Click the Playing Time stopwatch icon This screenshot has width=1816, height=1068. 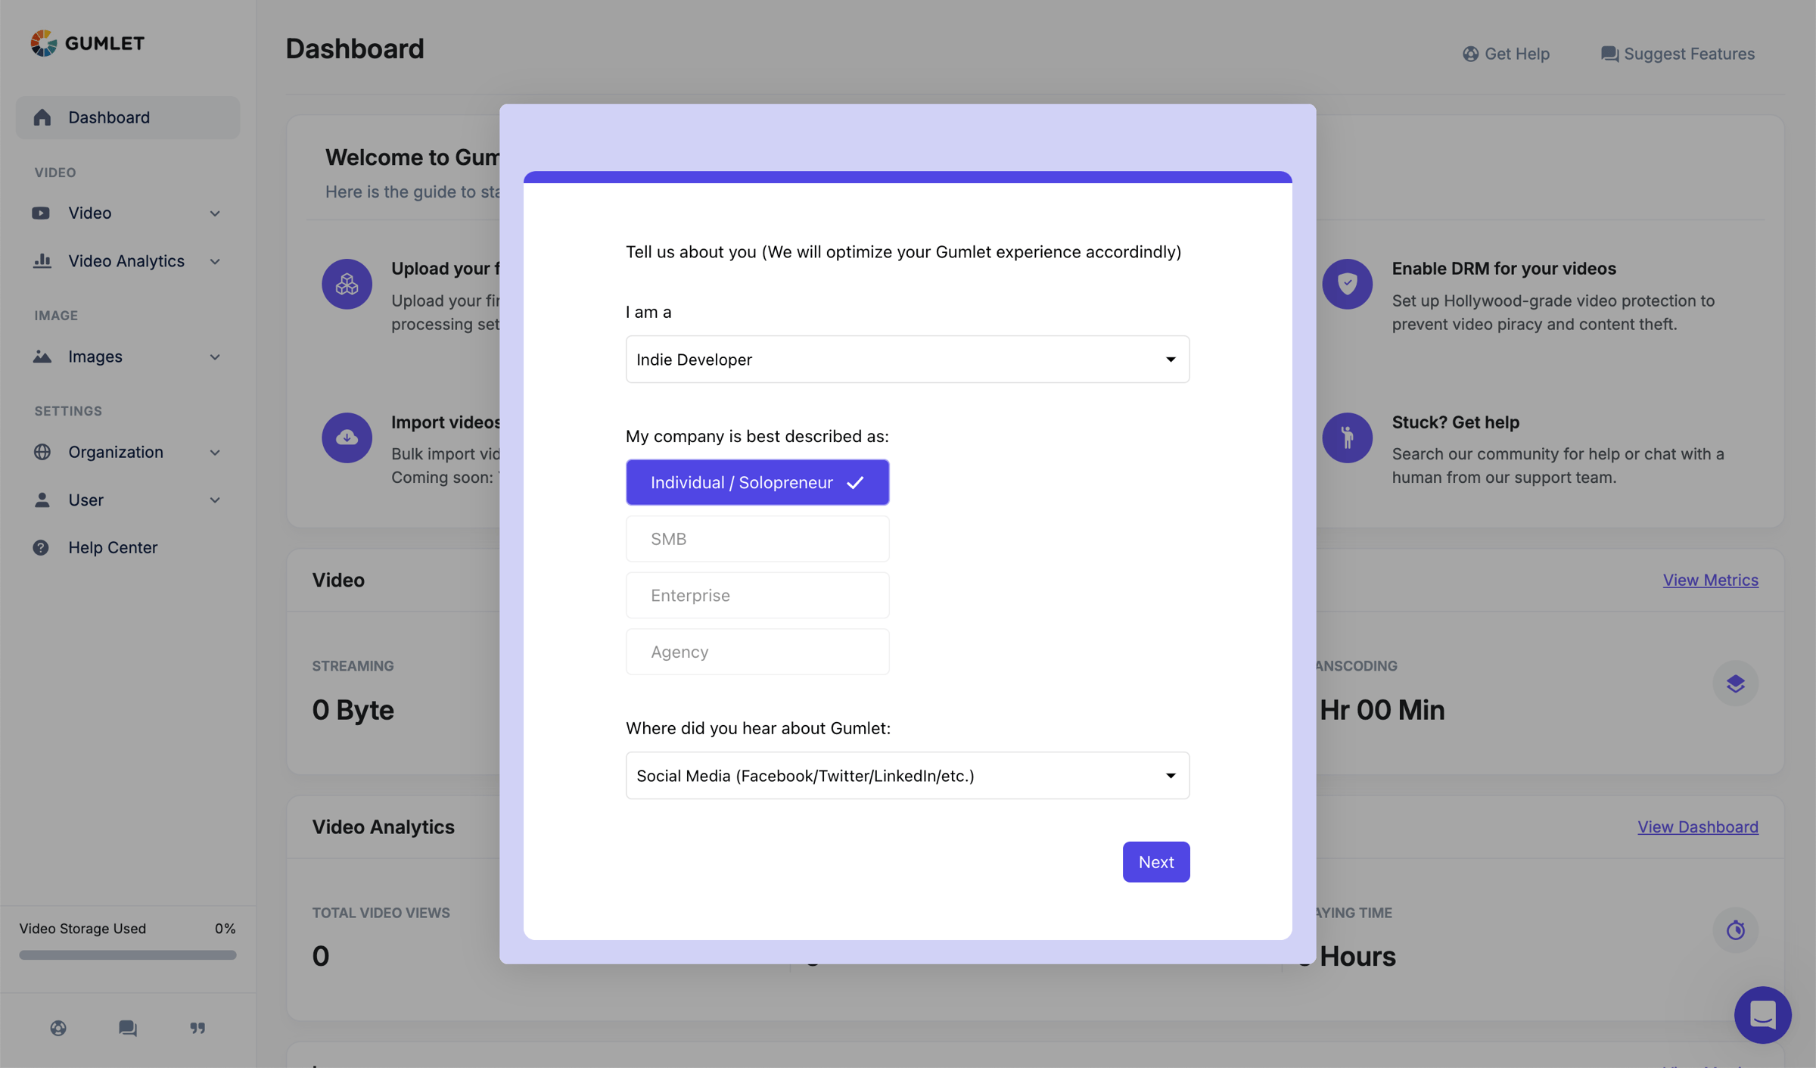(1736, 929)
